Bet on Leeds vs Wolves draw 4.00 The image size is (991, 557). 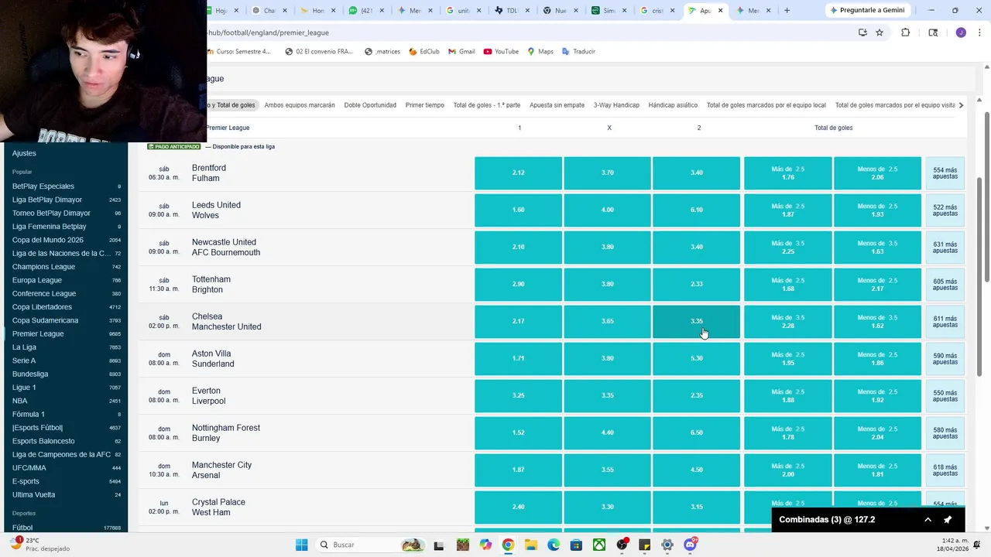(x=607, y=210)
